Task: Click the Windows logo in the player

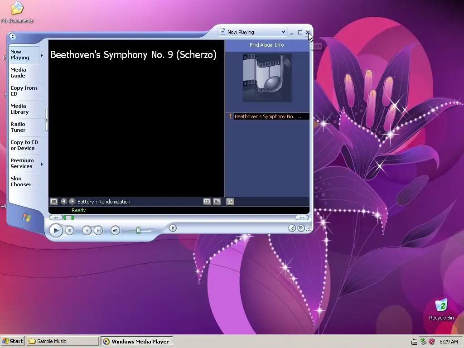Action: point(26,218)
